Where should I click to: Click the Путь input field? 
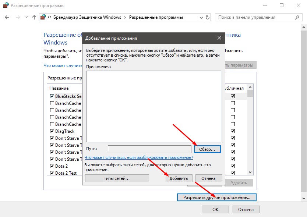[149, 149]
